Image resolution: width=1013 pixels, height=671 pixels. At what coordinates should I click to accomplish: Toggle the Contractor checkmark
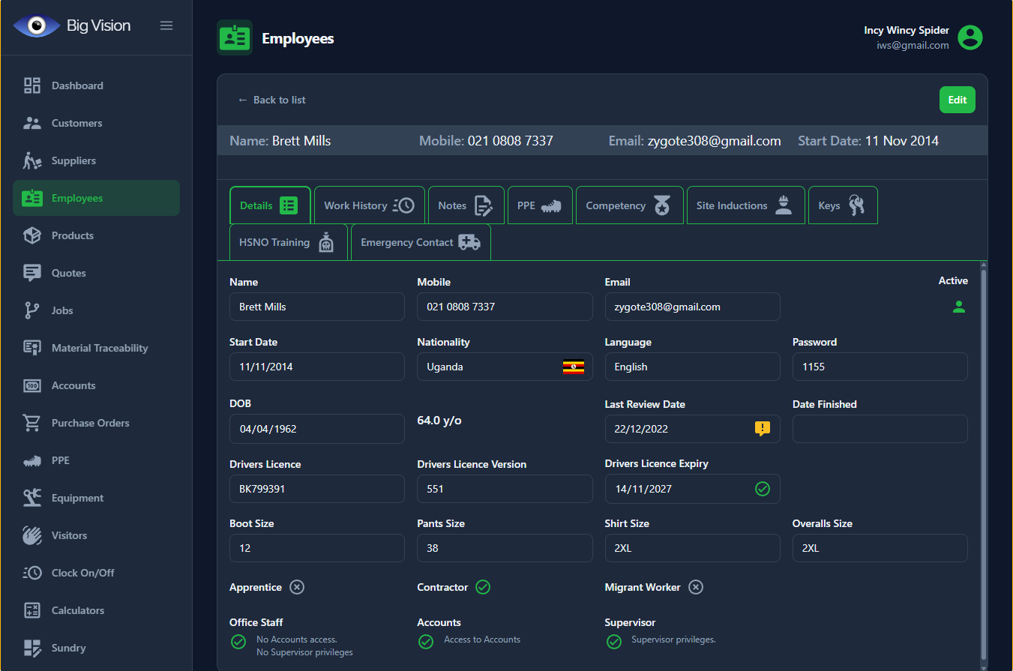coord(483,587)
